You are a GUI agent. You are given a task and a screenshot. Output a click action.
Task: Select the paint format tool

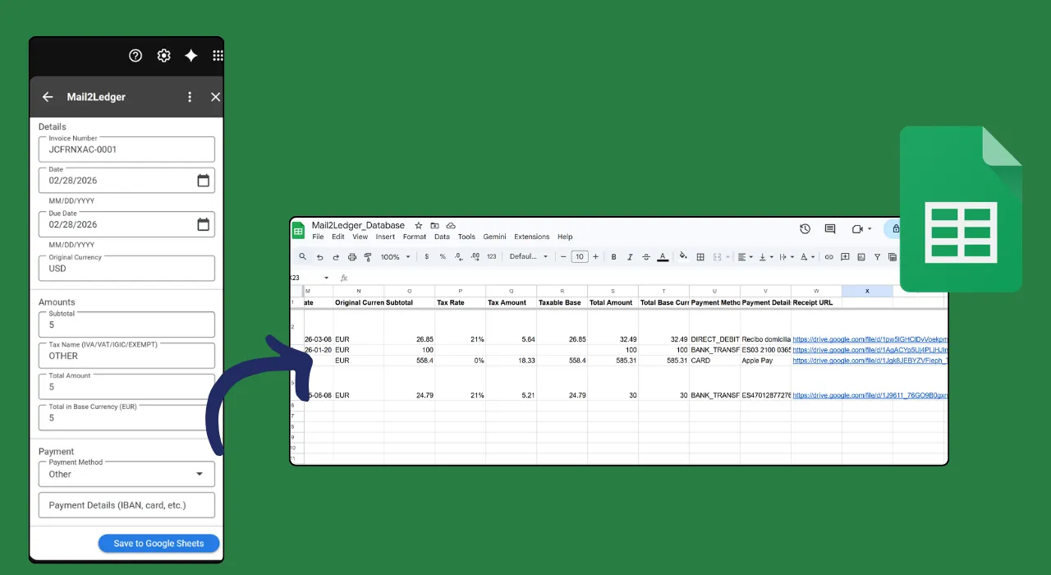coord(367,256)
